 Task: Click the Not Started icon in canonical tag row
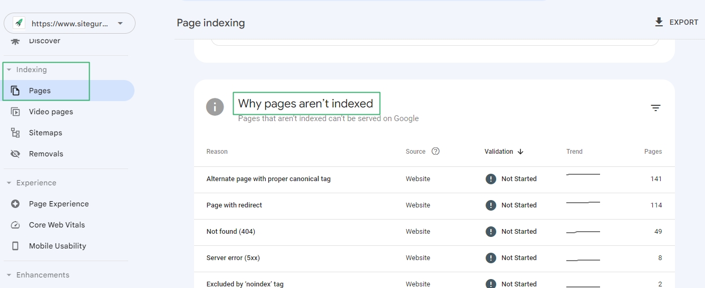pos(491,179)
